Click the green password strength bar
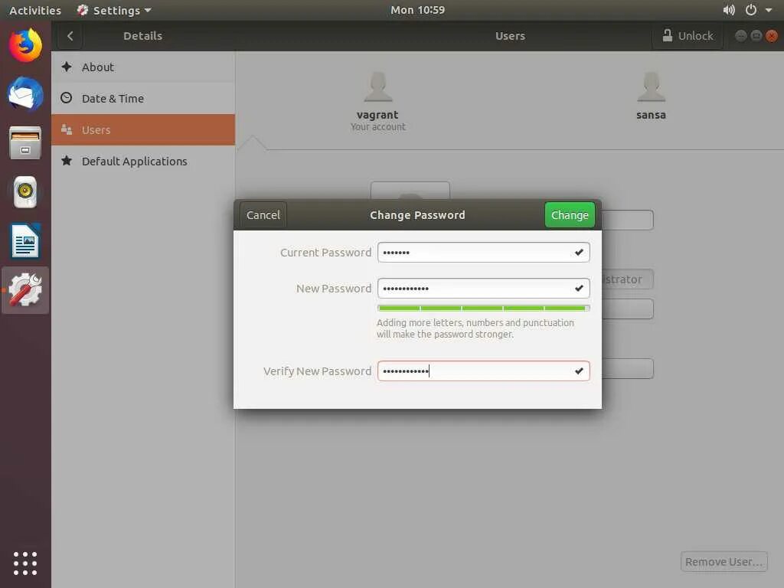Image resolution: width=784 pixels, height=588 pixels. (x=484, y=308)
